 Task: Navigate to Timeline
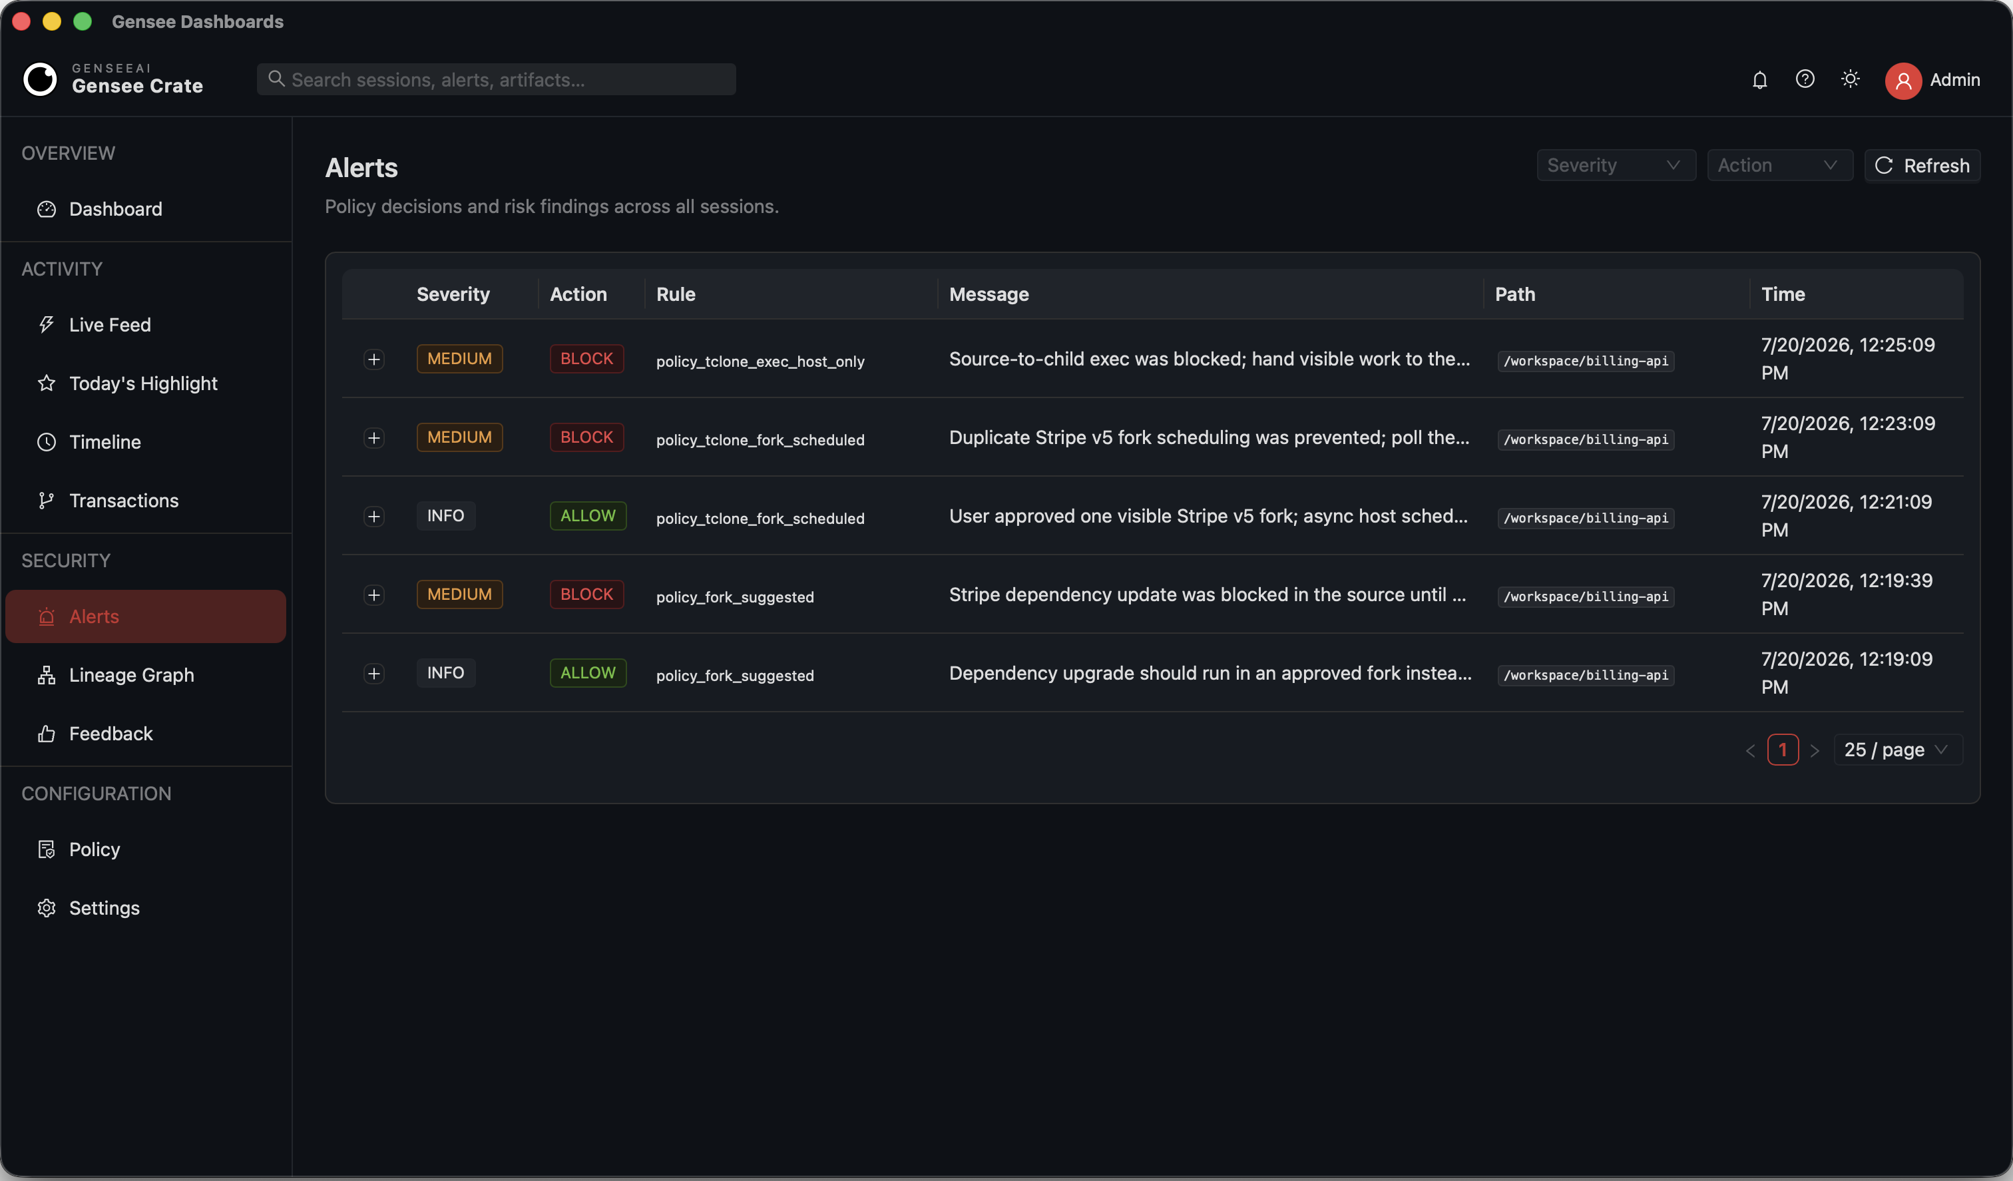pyautogui.click(x=145, y=442)
